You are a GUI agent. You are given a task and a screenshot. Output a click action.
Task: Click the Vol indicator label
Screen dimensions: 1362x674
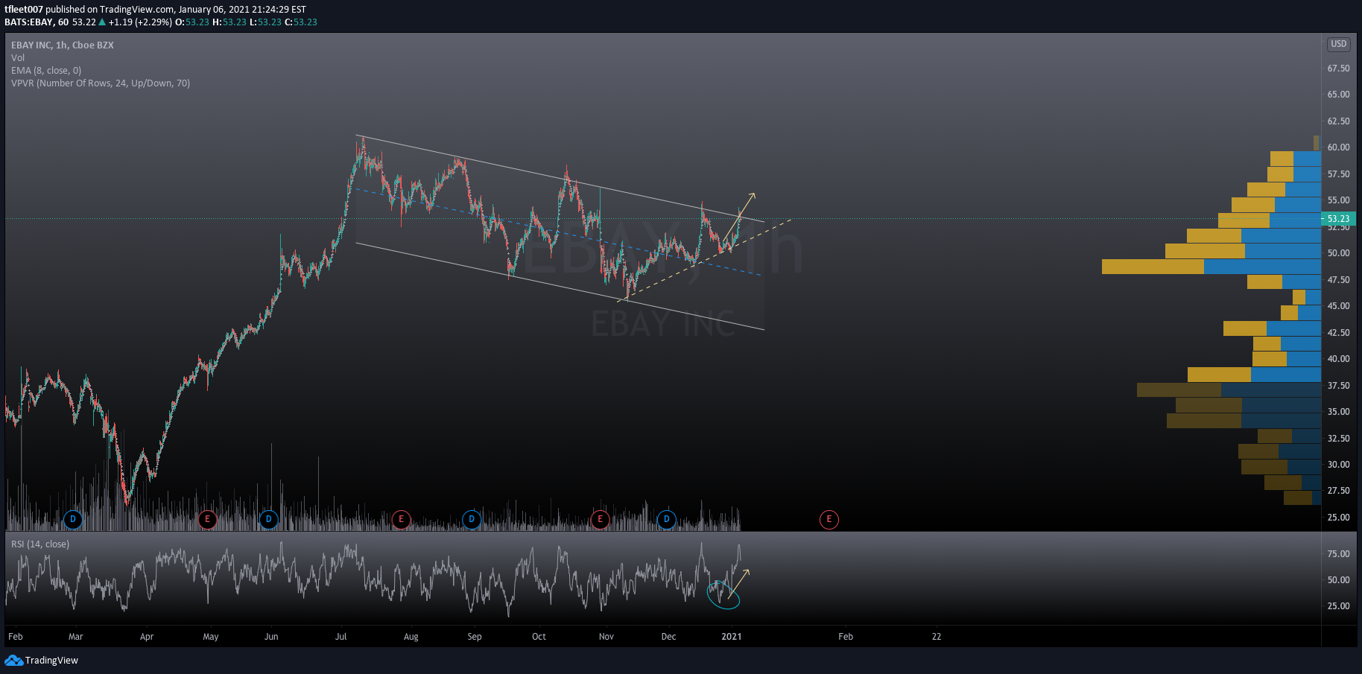click(18, 58)
